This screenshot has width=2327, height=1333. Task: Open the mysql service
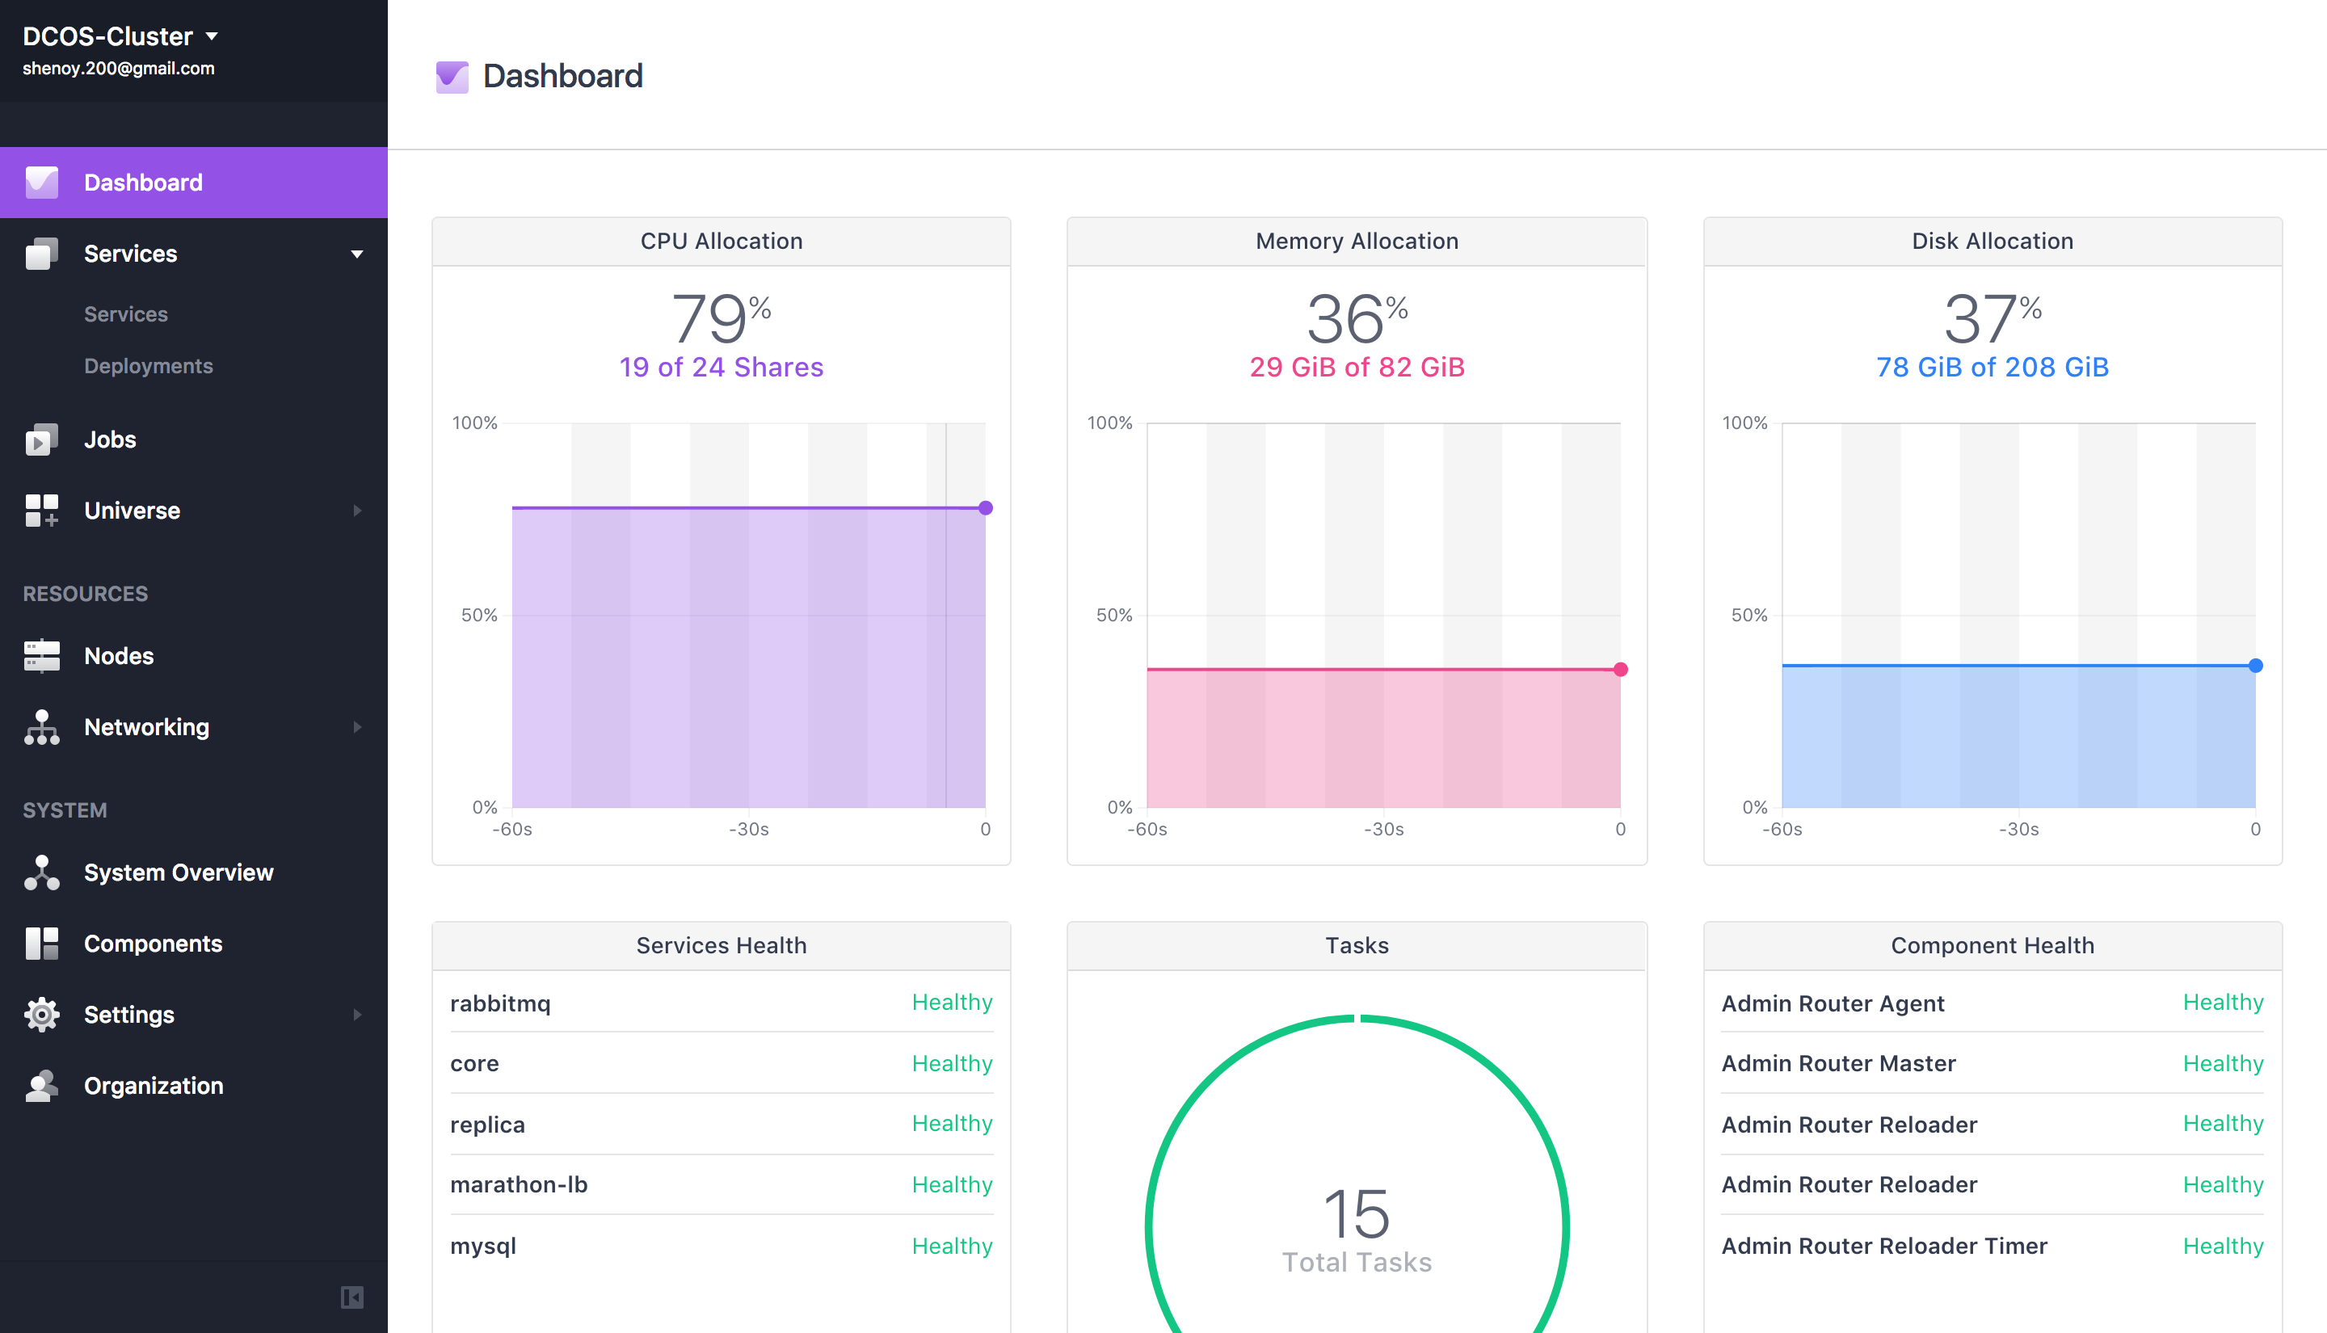tap(482, 1247)
